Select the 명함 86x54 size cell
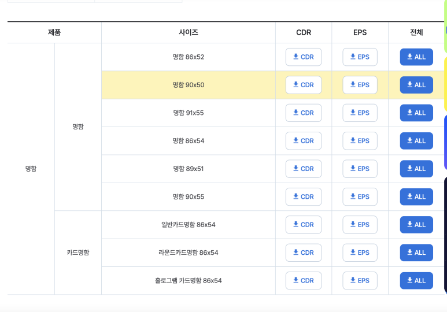 [x=189, y=141]
